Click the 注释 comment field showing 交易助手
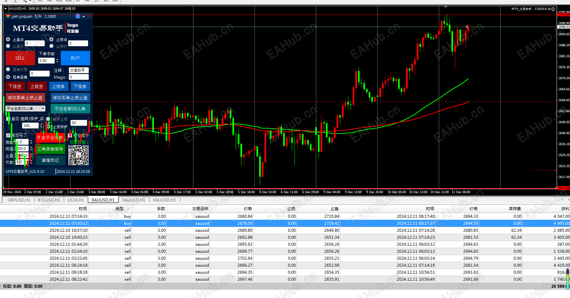The height and width of the screenshot is (298, 570). pyautogui.click(x=79, y=70)
